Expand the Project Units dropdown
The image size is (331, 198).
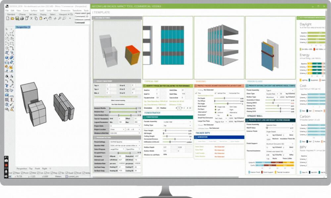pyautogui.click(x=124, y=126)
